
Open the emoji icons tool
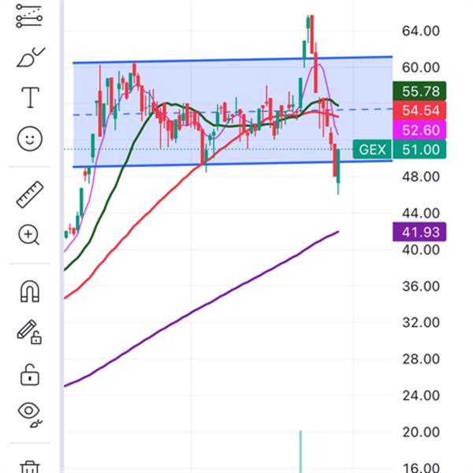click(30, 139)
